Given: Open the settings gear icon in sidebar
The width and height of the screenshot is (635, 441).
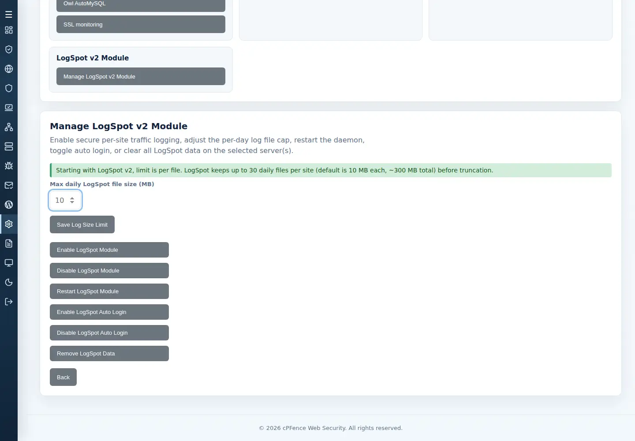Looking at the screenshot, I should pos(9,224).
